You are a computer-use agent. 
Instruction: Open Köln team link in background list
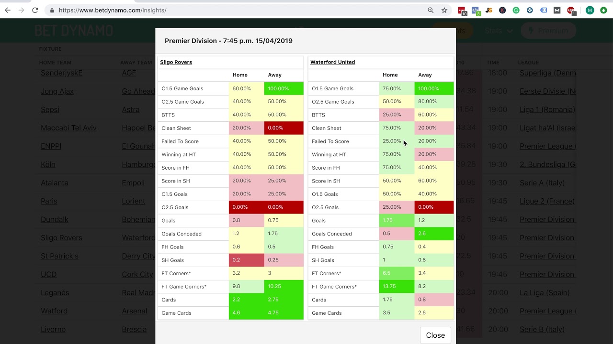pyautogui.click(x=48, y=164)
